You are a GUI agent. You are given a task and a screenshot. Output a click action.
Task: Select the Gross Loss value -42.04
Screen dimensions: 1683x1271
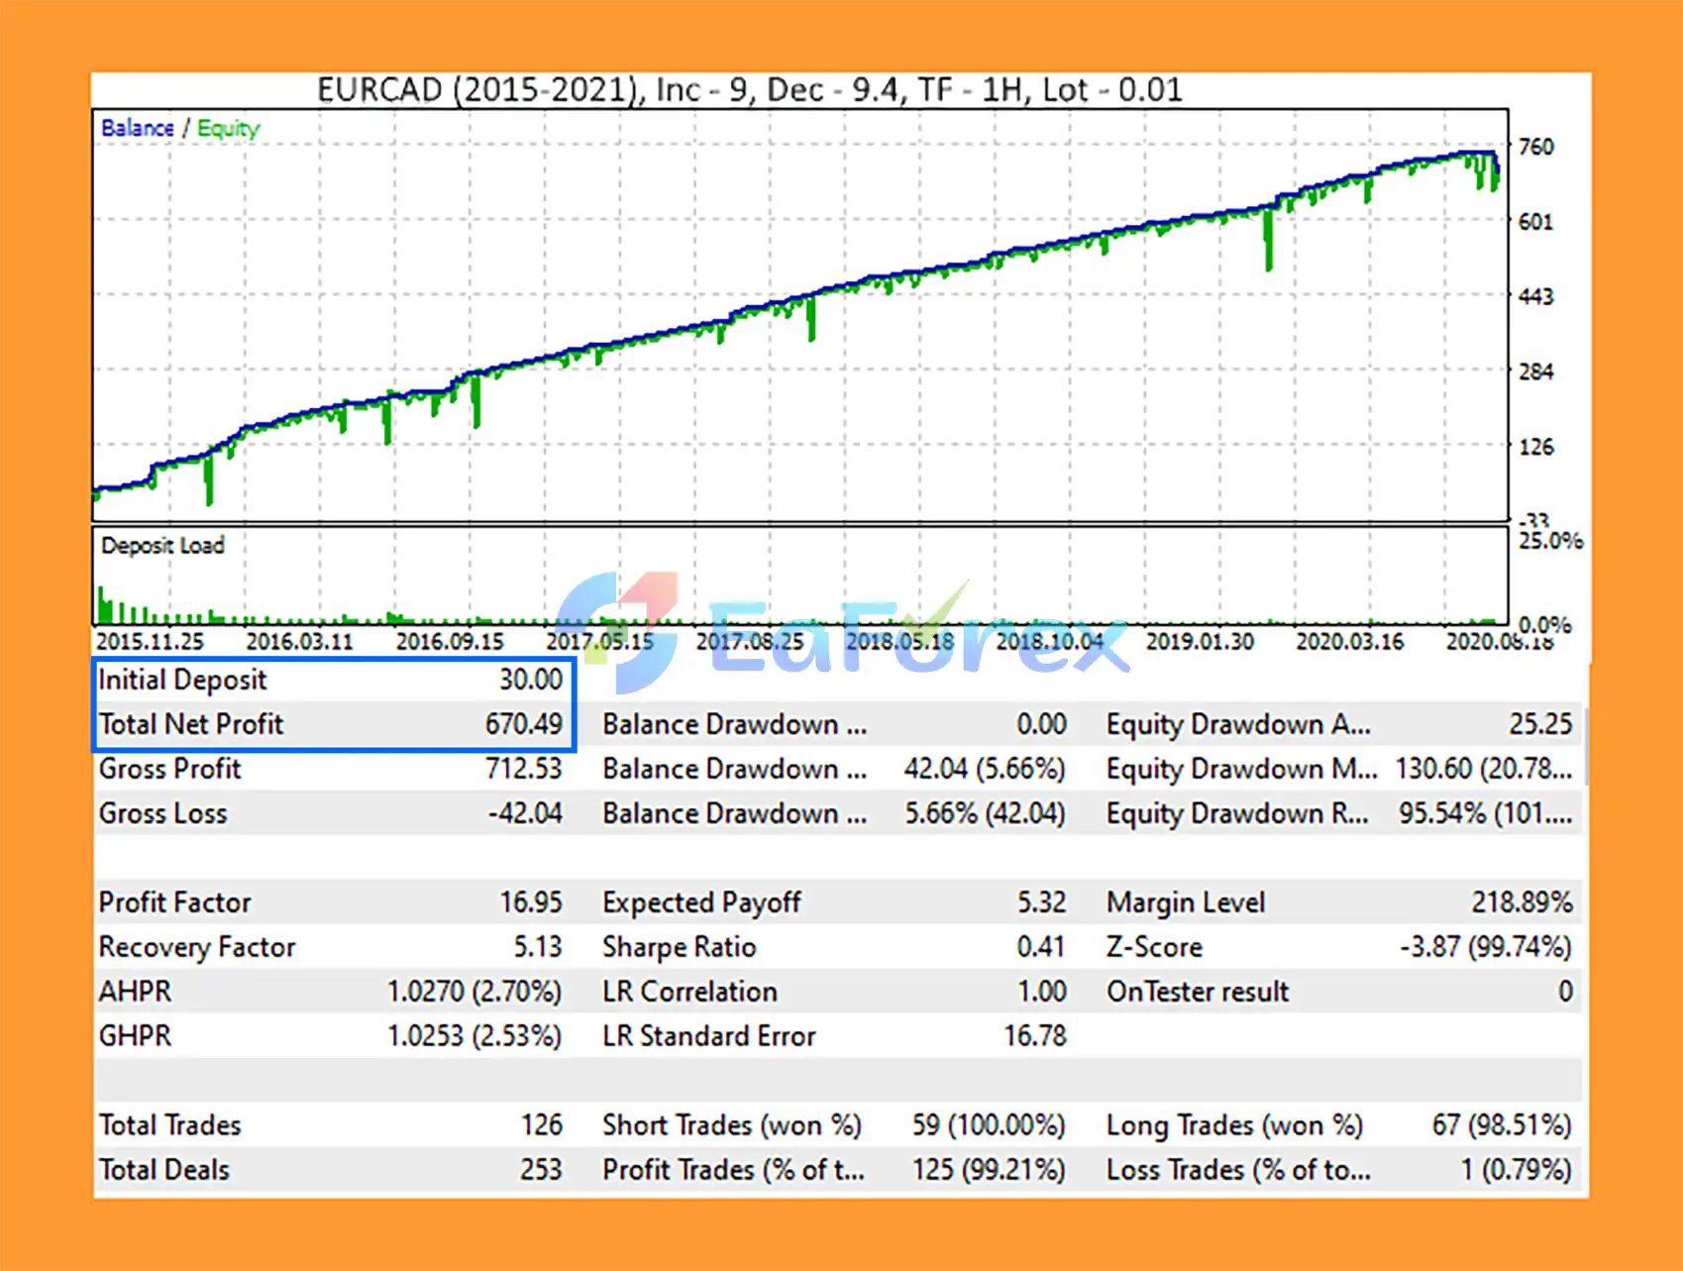point(525,813)
